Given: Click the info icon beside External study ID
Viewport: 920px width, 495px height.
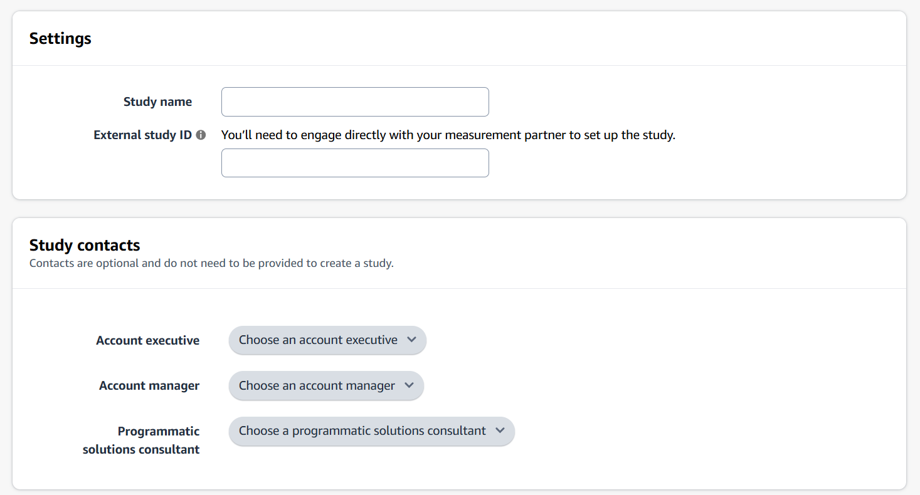Looking at the screenshot, I should tap(201, 135).
